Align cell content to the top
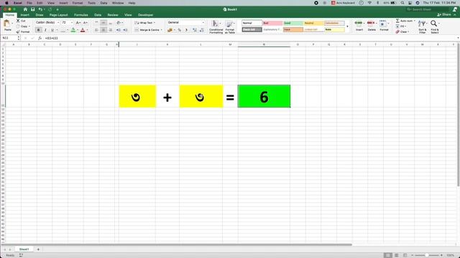The image size is (460, 258). tap(96, 22)
